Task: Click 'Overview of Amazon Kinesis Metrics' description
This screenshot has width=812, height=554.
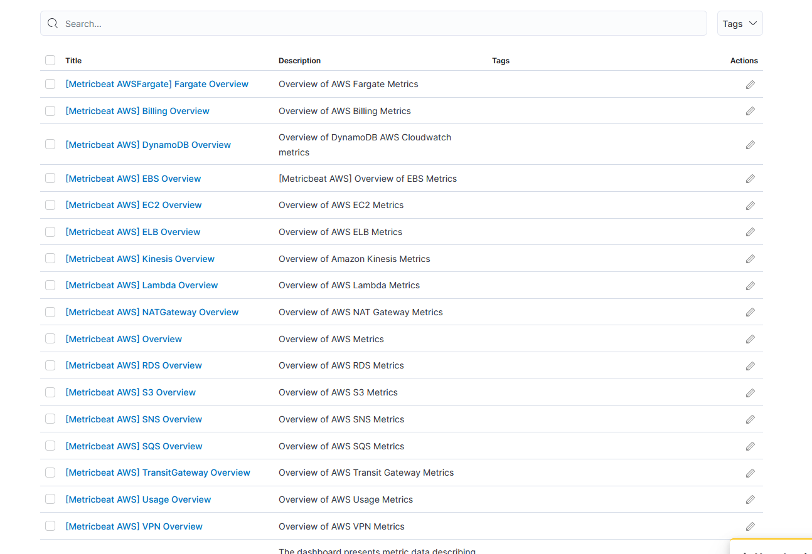Action: (x=355, y=259)
